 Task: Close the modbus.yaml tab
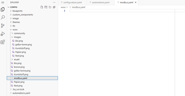(136, 2)
